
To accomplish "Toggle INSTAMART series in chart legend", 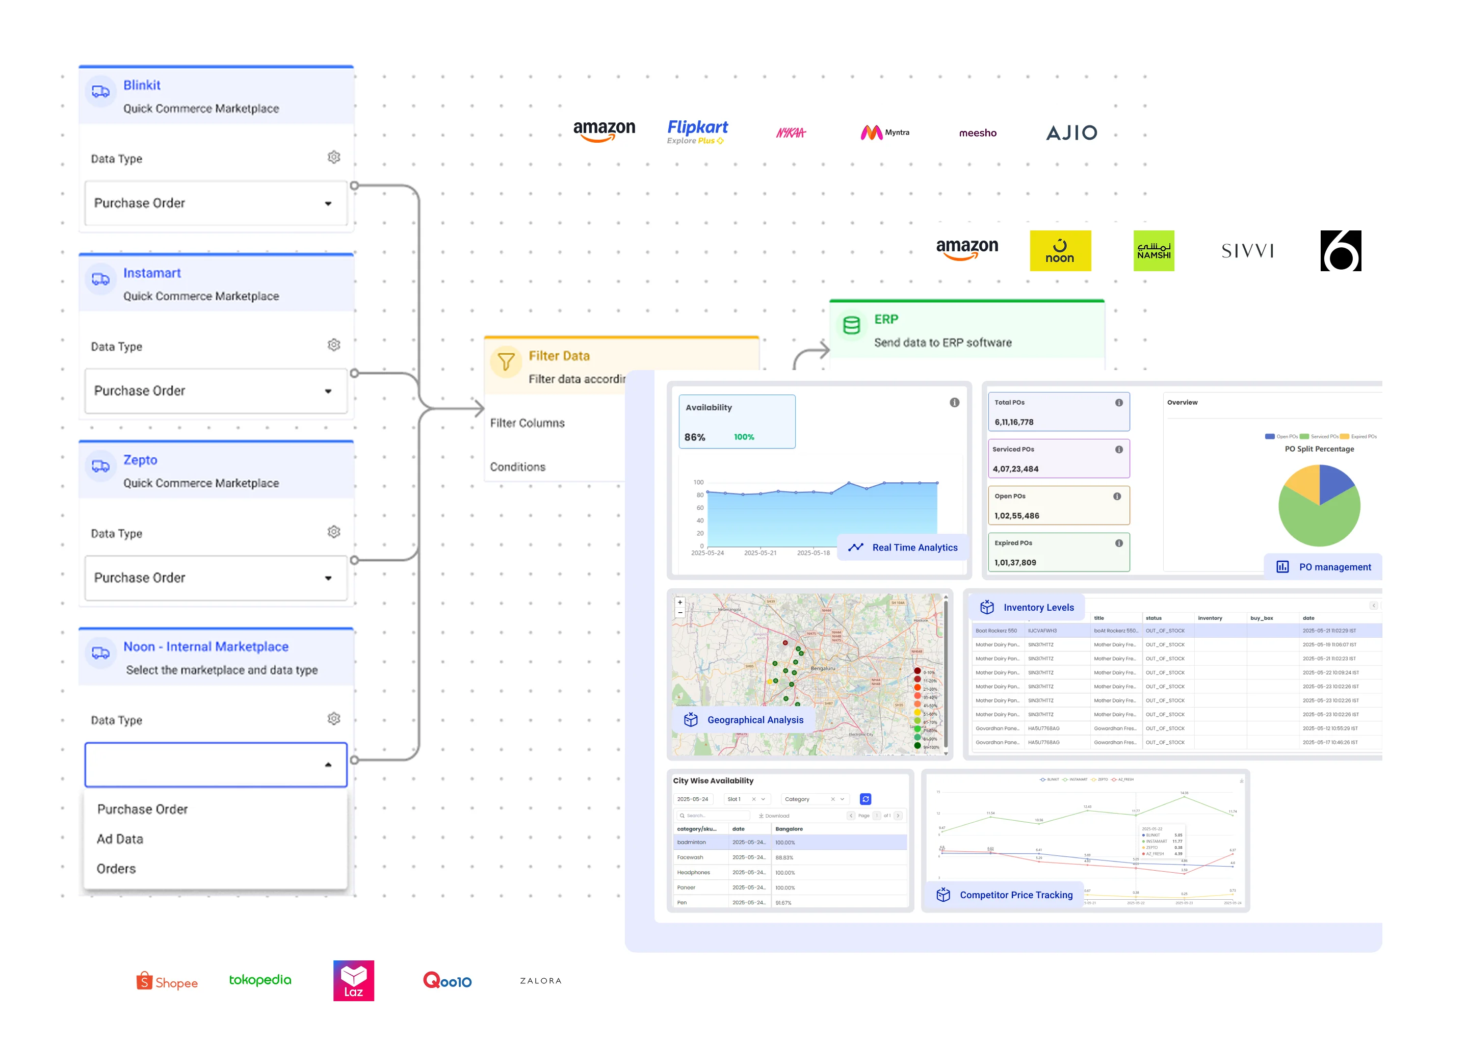I will point(1074,779).
